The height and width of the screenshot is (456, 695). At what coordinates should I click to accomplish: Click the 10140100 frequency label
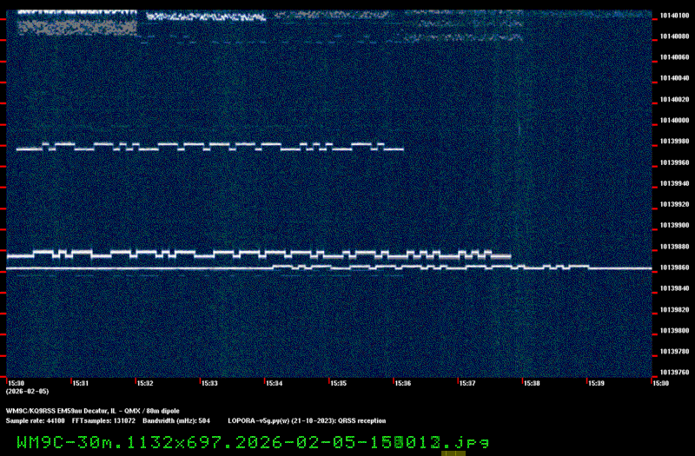675,16
